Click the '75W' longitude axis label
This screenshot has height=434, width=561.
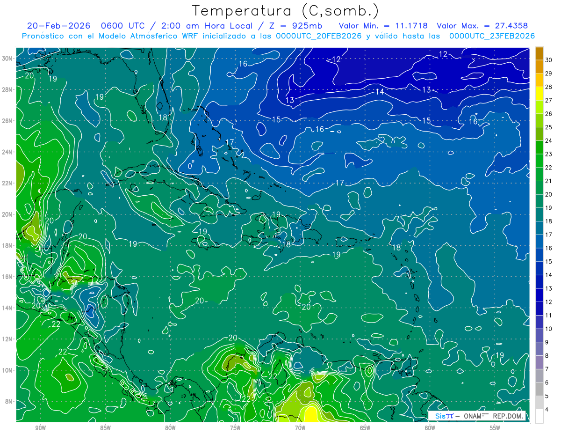click(235, 428)
